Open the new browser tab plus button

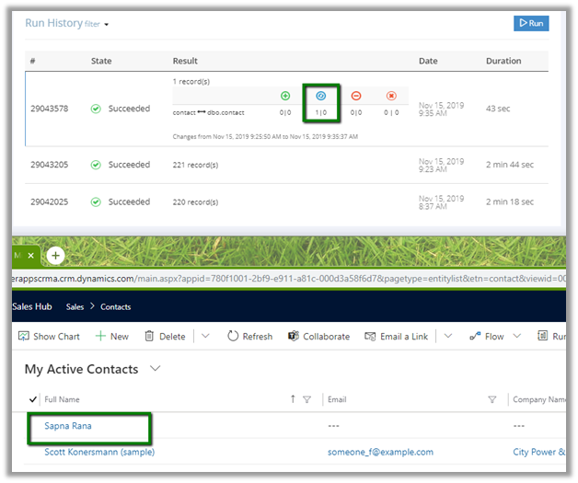tap(55, 255)
